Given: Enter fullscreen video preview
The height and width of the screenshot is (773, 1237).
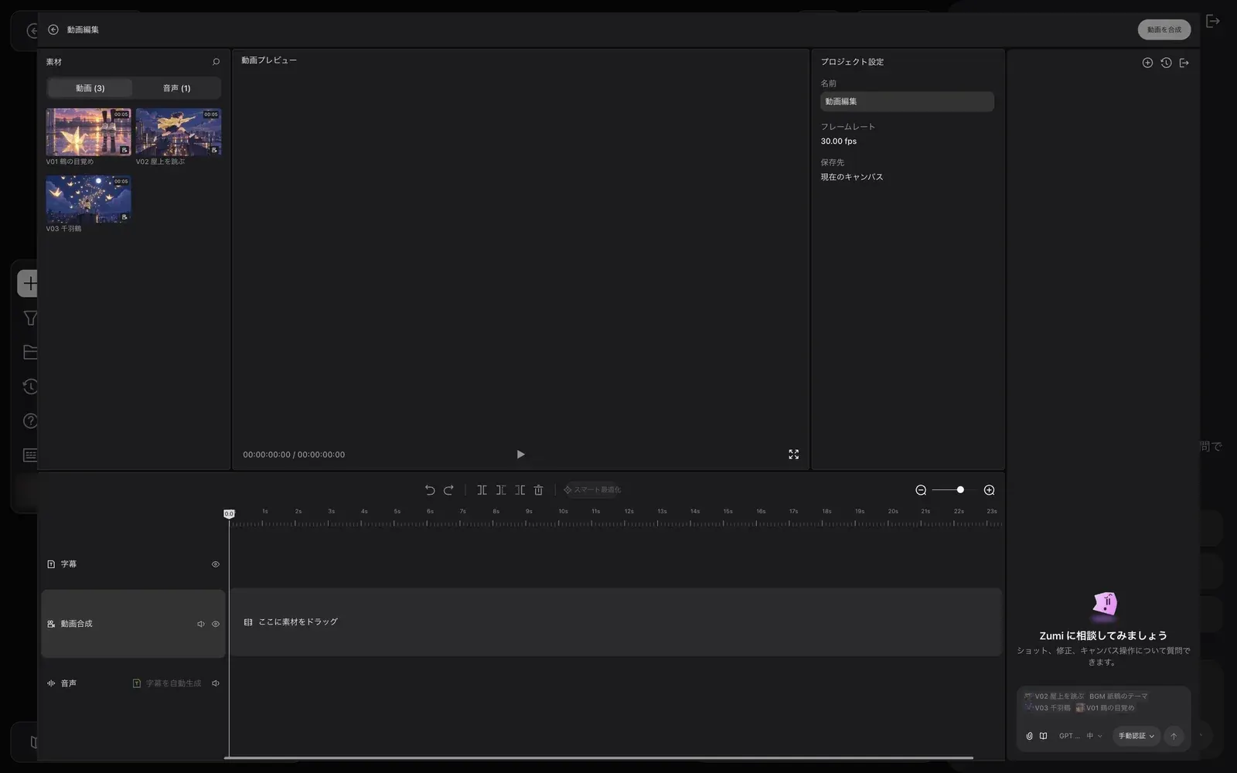Looking at the screenshot, I should (793, 455).
